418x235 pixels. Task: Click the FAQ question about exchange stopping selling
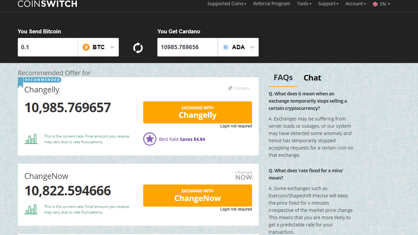click(308, 101)
